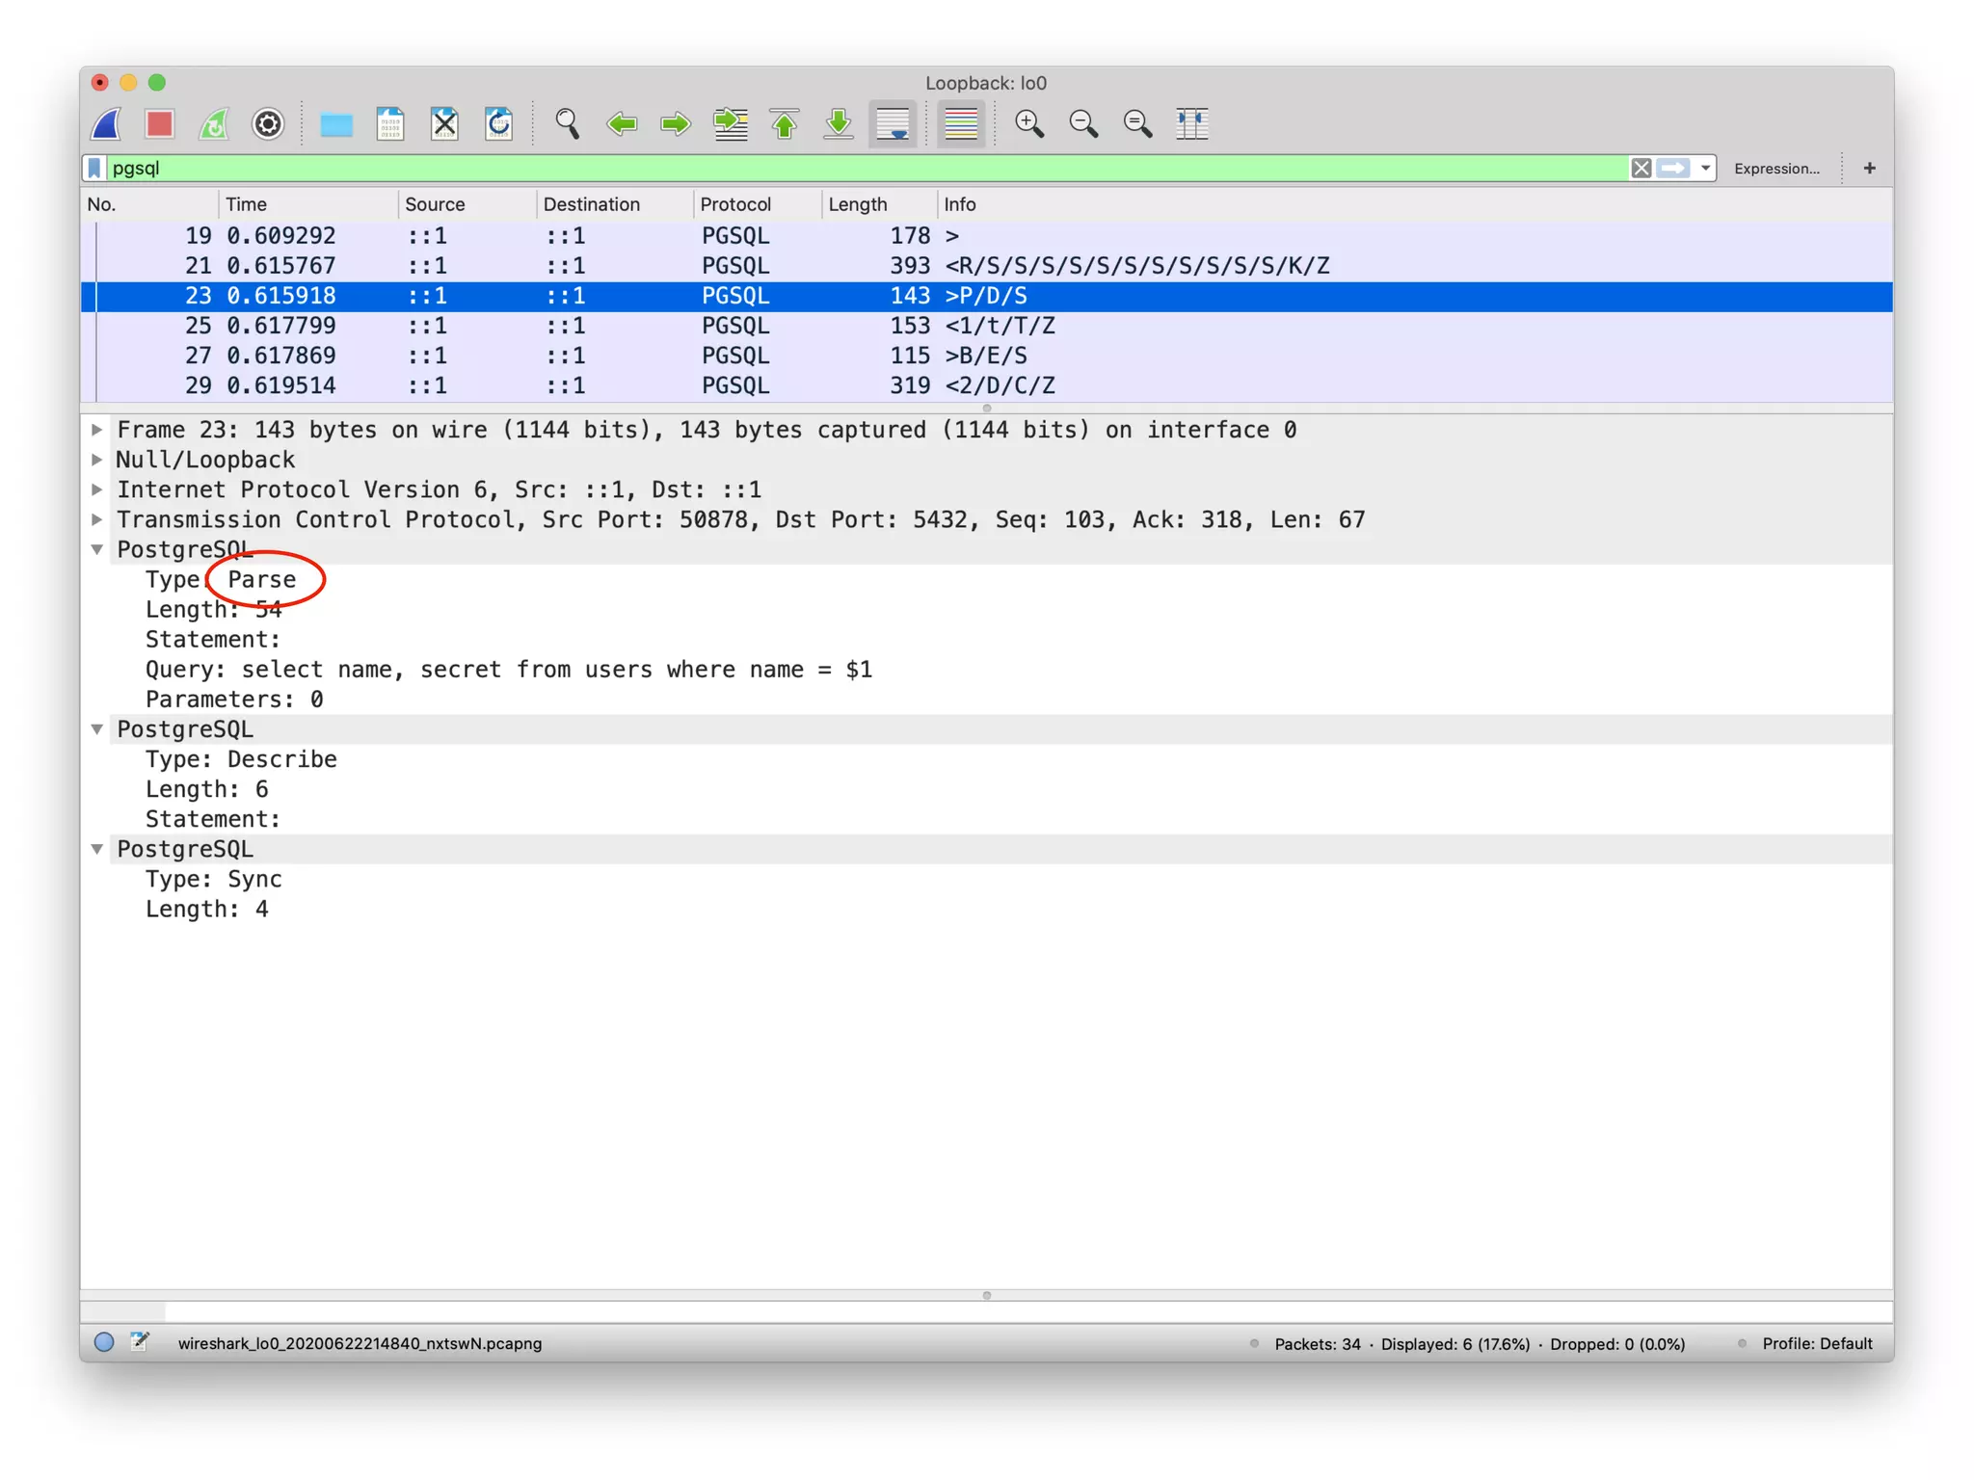Expand the Frame 23 details
This screenshot has width=1974, height=1480.
click(97, 430)
